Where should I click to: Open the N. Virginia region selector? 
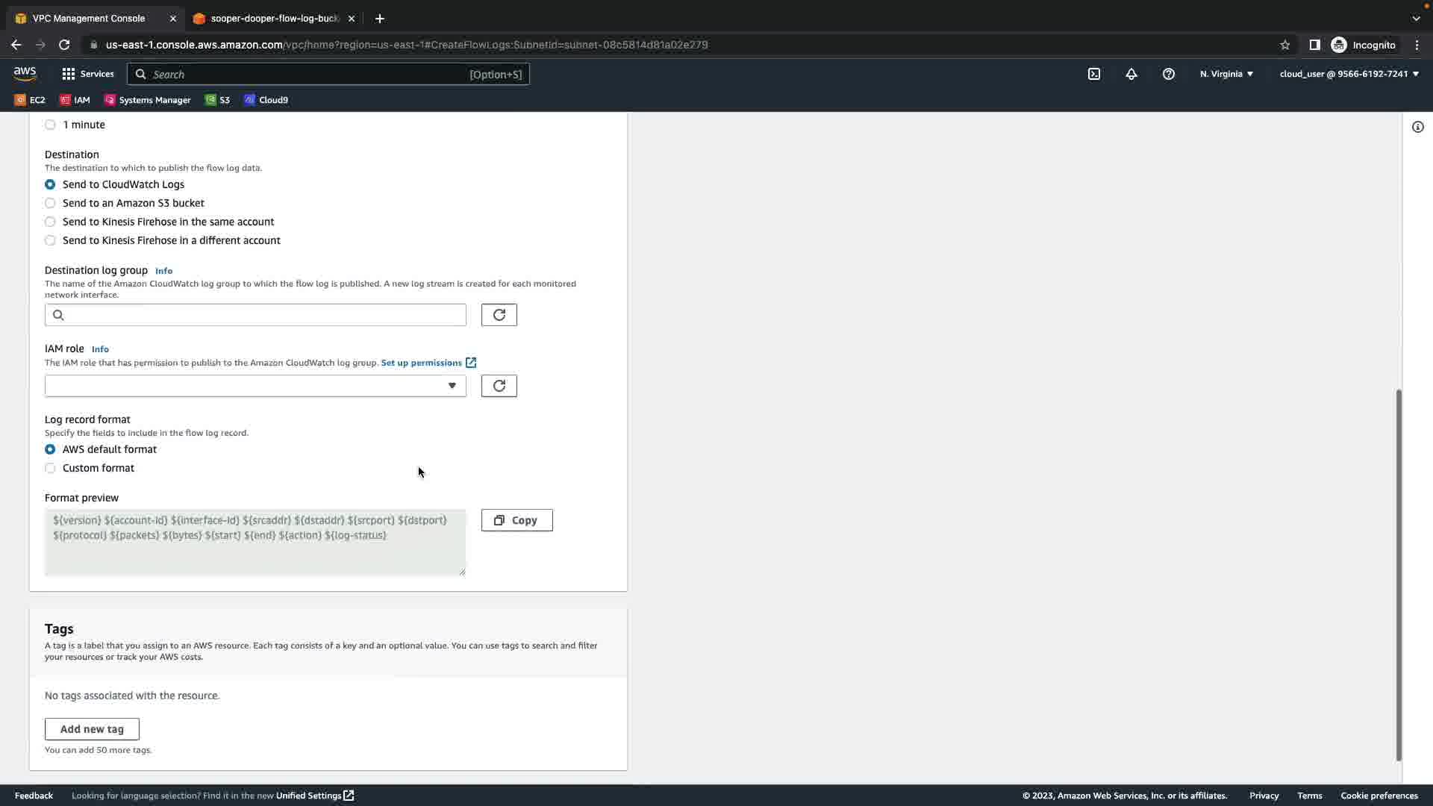click(x=1226, y=74)
